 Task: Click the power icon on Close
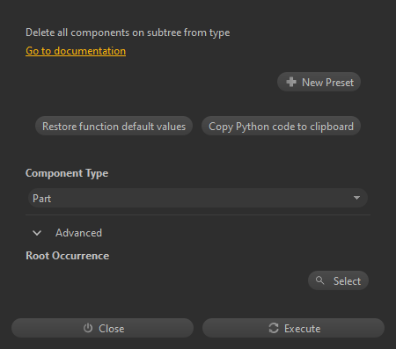[88, 328]
